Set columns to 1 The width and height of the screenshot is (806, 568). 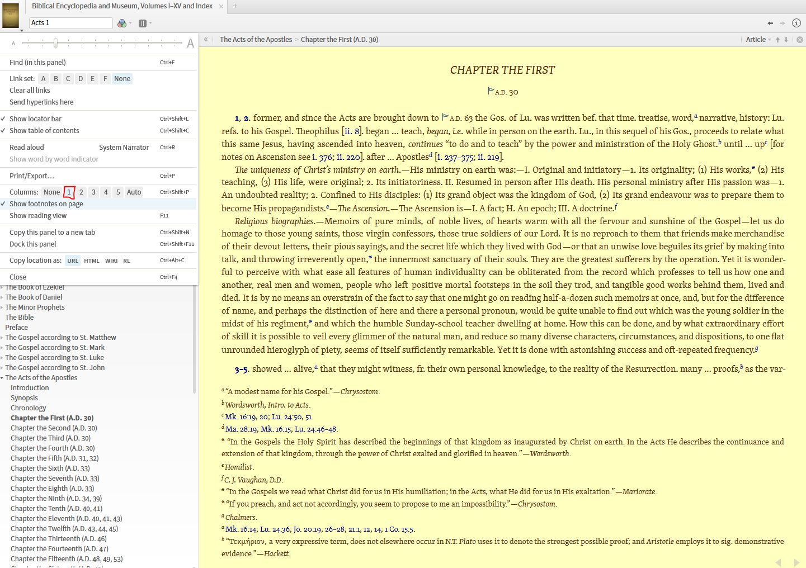(69, 192)
